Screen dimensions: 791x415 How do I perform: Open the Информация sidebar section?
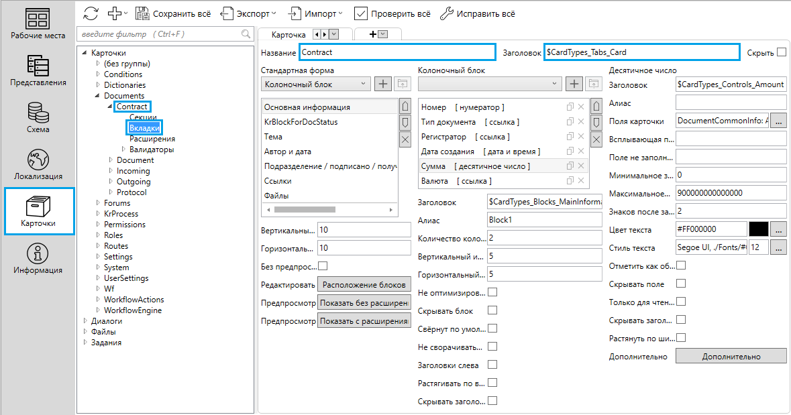38,259
